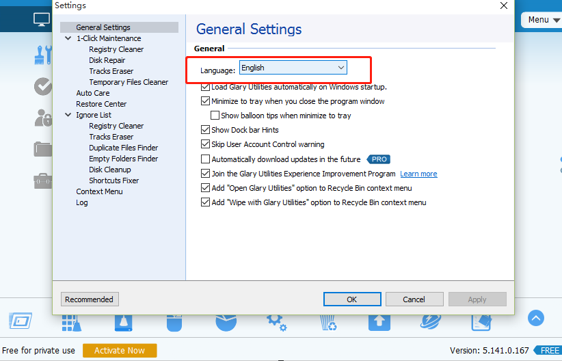The width and height of the screenshot is (562, 361).
Task: Select the Ignore List item
Action: [x=94, y=115]
